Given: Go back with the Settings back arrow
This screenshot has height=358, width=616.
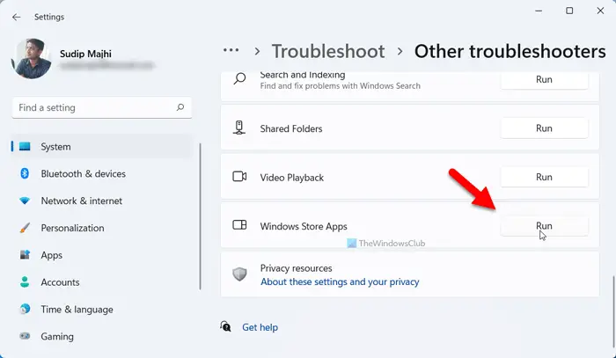Looking at the screenshot, I should pos(16,17).
